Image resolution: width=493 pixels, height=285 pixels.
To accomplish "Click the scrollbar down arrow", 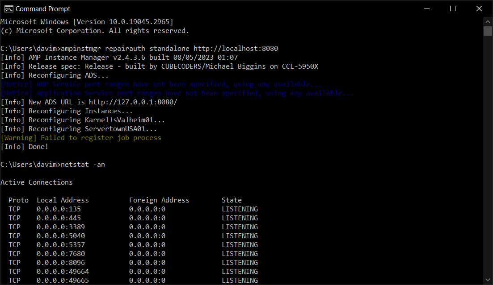I will tap(488, 280).
